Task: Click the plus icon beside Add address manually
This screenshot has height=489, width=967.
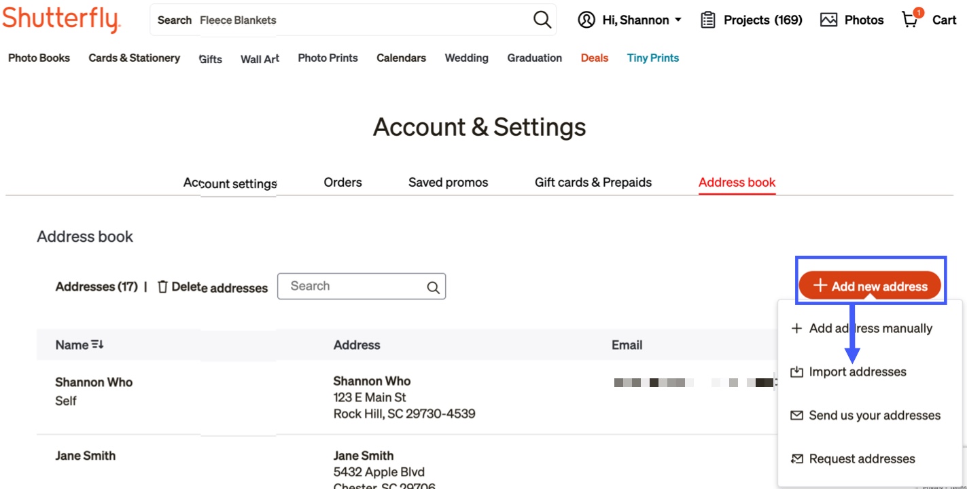Action: pos(797,328)
